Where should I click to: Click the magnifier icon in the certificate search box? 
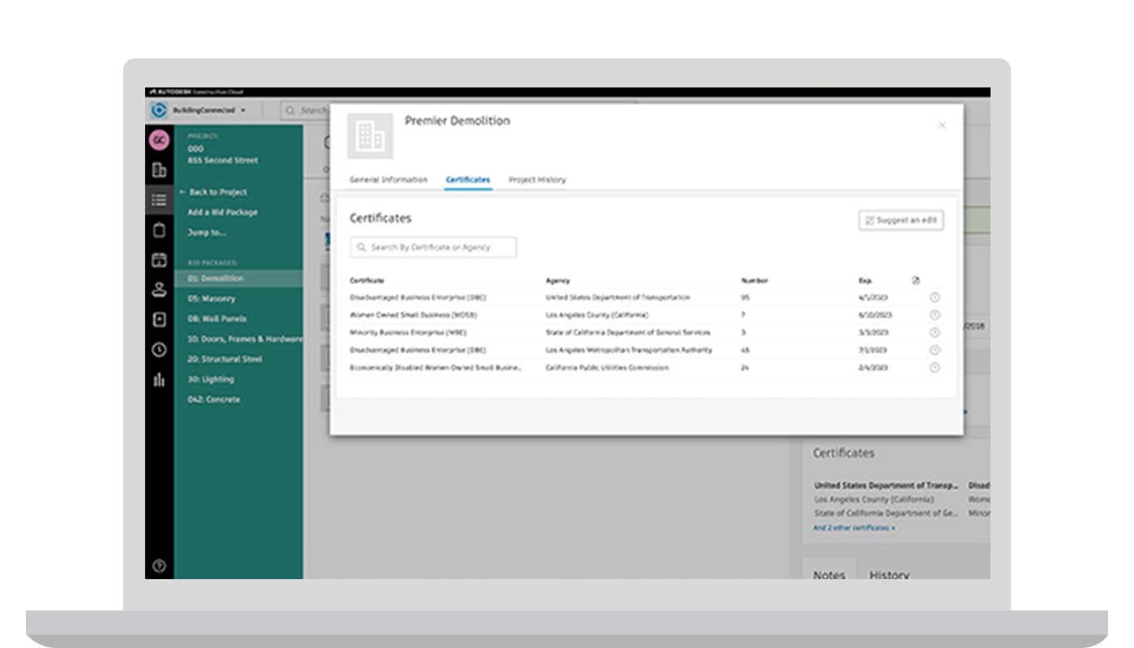click(x=361, y=247)
